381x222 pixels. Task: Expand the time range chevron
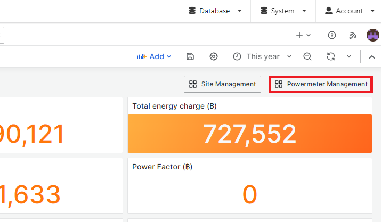(289, 56)
